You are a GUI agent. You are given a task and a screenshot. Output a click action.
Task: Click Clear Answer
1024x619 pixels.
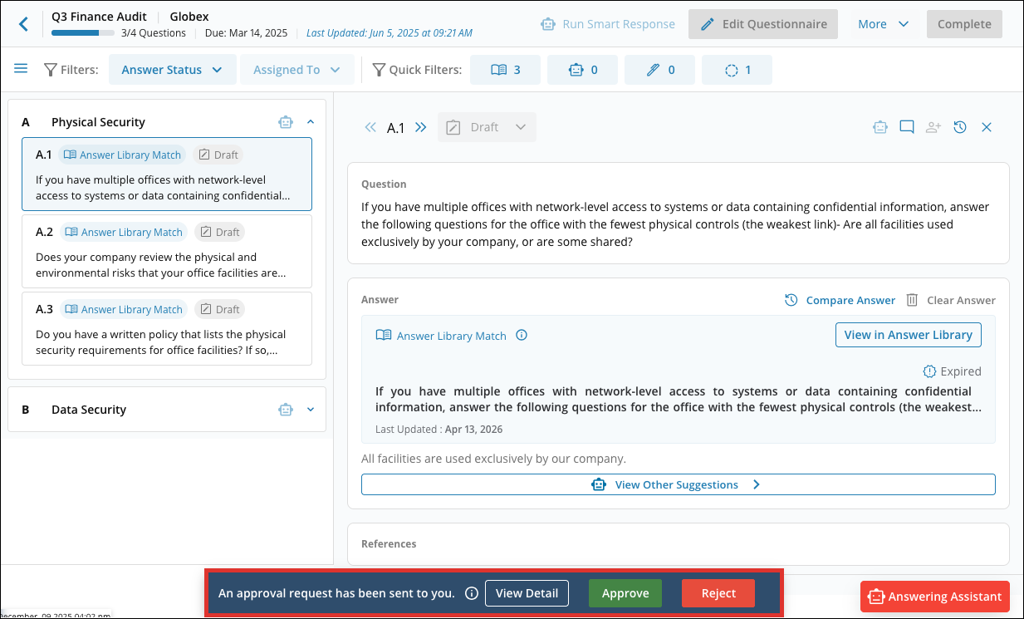[951, 300]
